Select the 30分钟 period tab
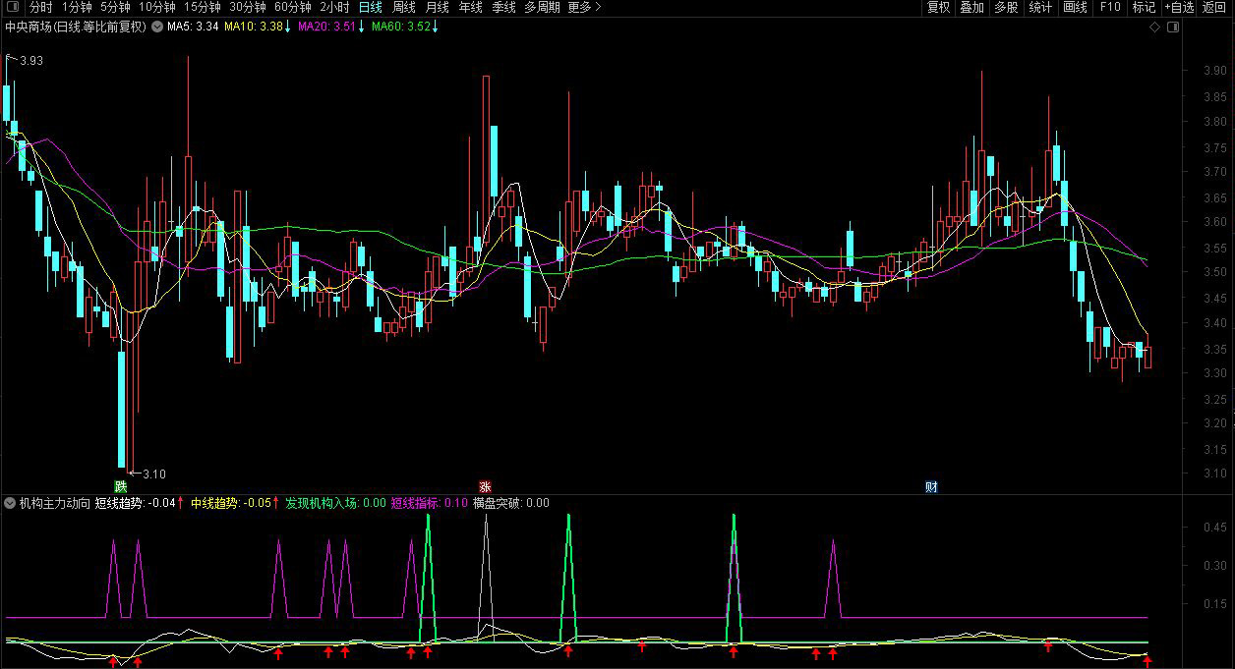 coord(247,7)
